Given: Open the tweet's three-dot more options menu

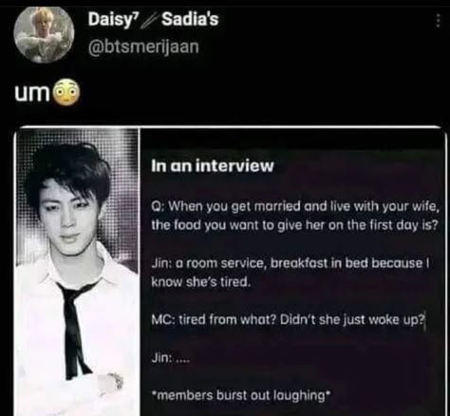Looking at the screenshot, I should coord(438,21).
